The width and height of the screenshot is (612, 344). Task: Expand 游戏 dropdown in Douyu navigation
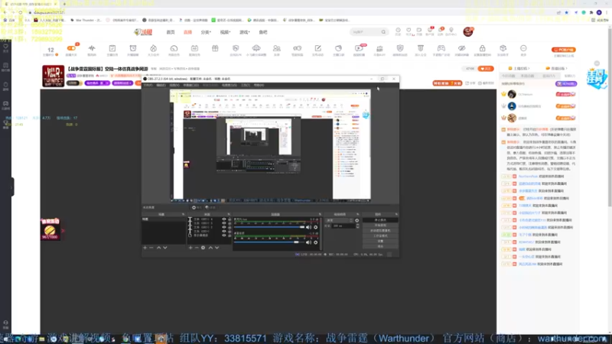tap(244, 32)
